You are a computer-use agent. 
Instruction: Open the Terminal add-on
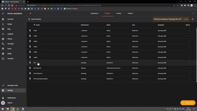coord(13,59)
